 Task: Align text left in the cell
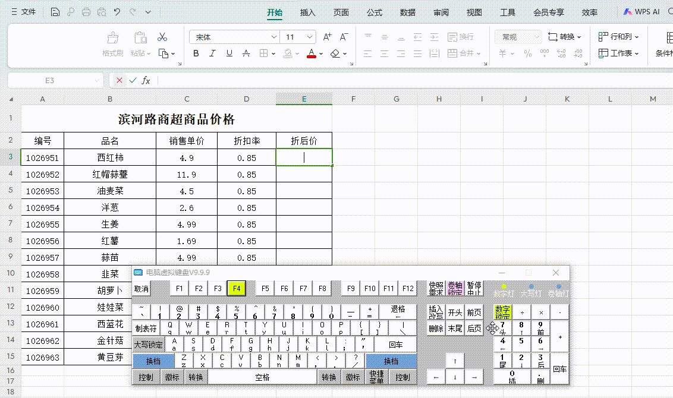(x=368, y=53)
